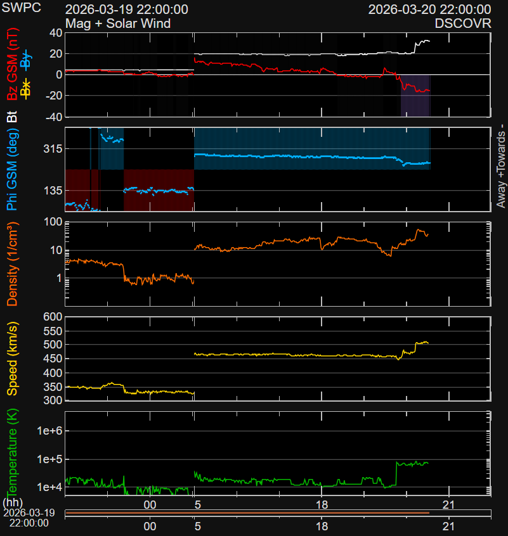
Task: Click the purple shaded region in the Bz plot
Action: point(415,96)
